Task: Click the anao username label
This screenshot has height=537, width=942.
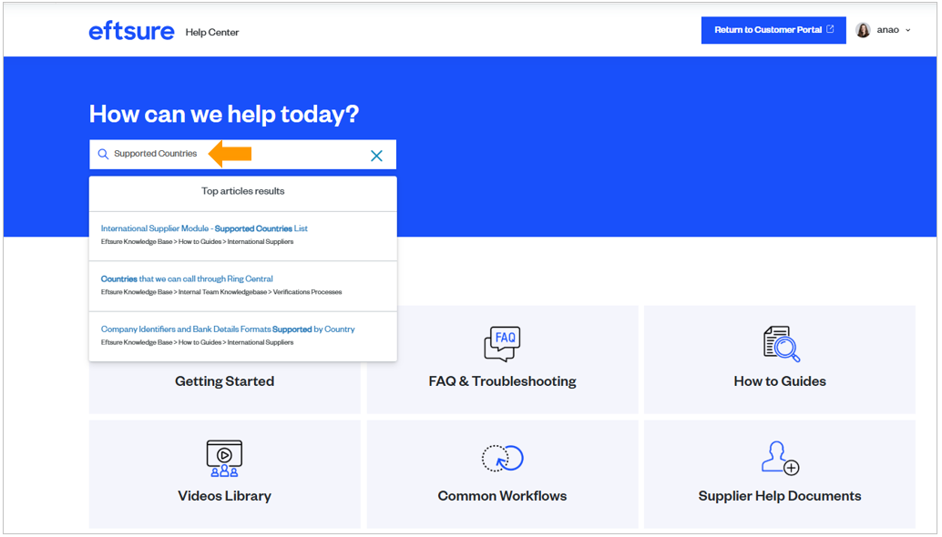Action: click(x=887, y=30)
